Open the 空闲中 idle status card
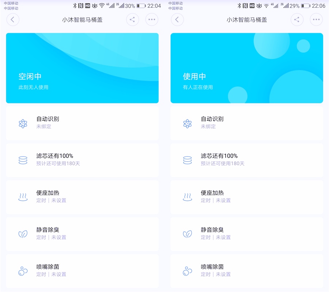The image size is (329, 292). tap(82, 68)
